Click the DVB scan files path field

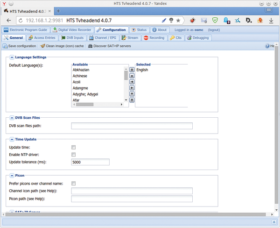pyautogui.click(x=132, y=126)
